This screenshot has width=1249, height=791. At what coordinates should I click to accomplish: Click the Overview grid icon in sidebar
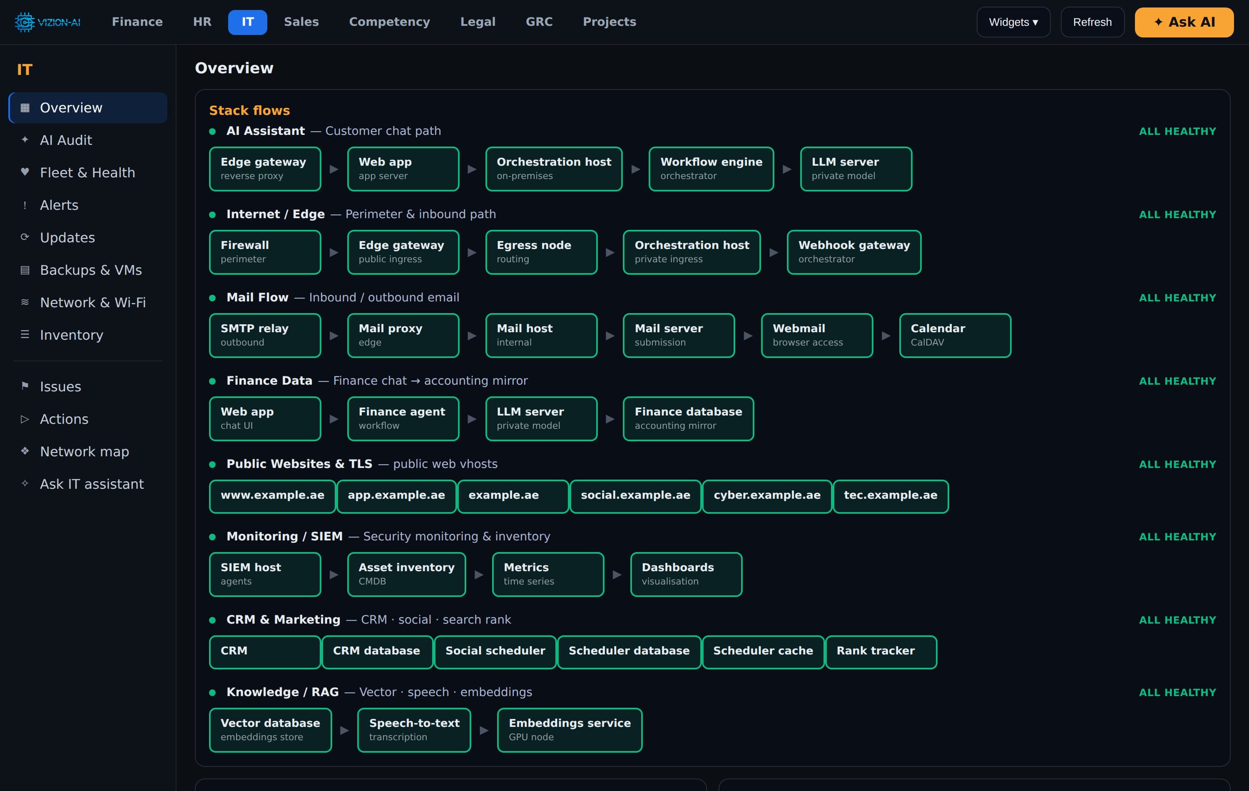24,108
